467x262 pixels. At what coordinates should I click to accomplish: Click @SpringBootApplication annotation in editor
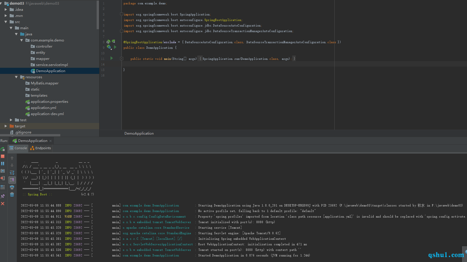click(x=143, y=42)
